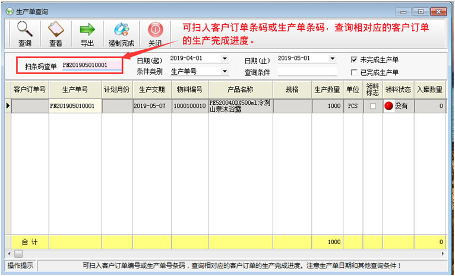Click the horizontal scrollbar right arrow
455x276 pixels.
pyautogui.click(x=443, y=253)
